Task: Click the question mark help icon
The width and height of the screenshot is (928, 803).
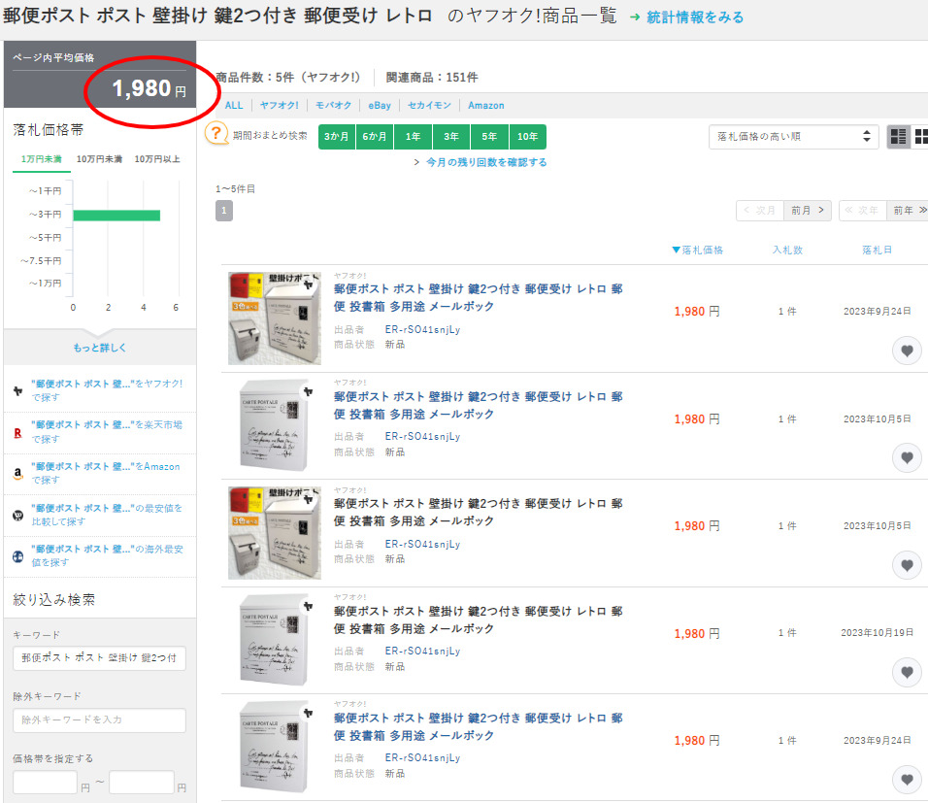Action: (x=216, y=135)
